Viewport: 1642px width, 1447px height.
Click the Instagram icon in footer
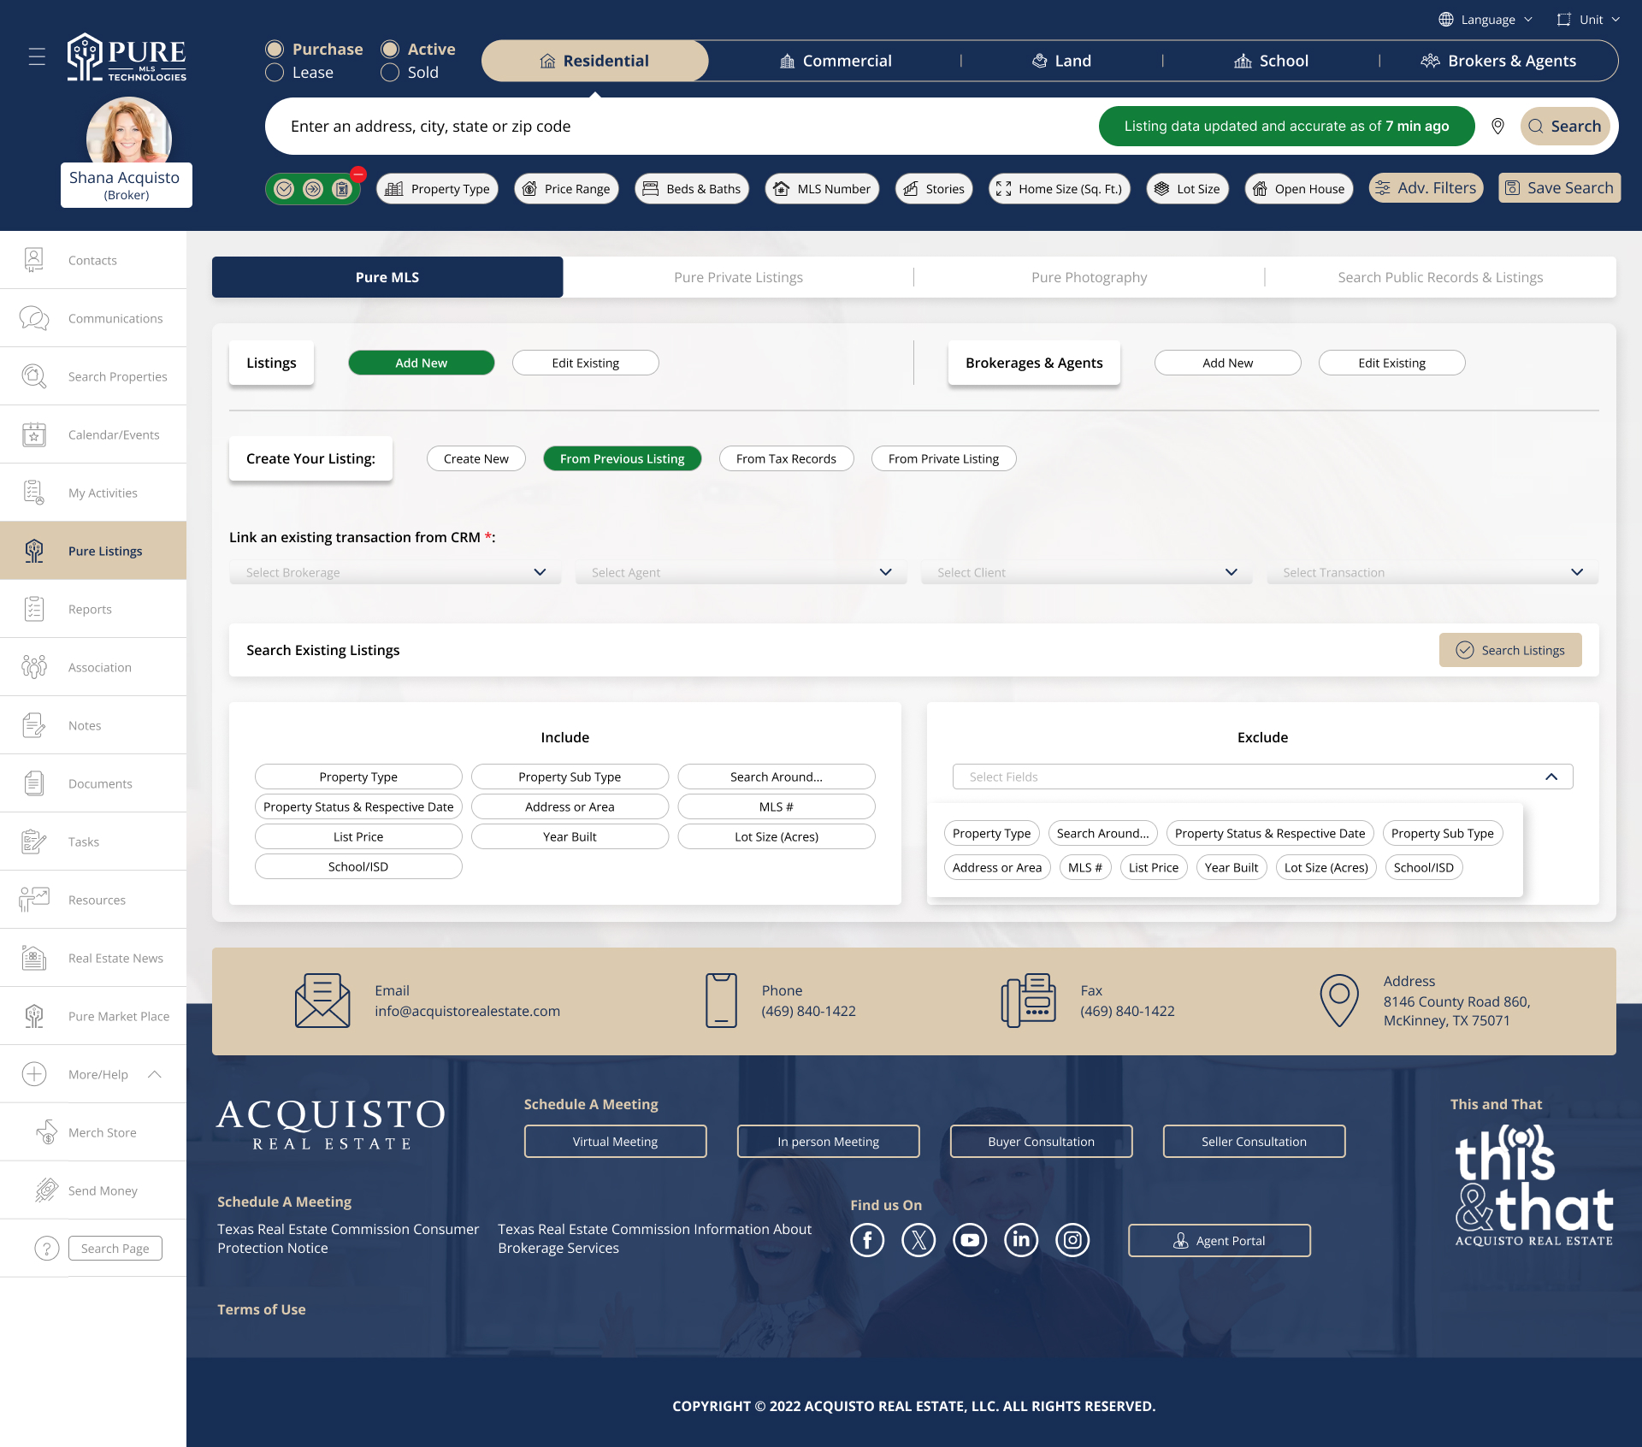(1072, 1240)
